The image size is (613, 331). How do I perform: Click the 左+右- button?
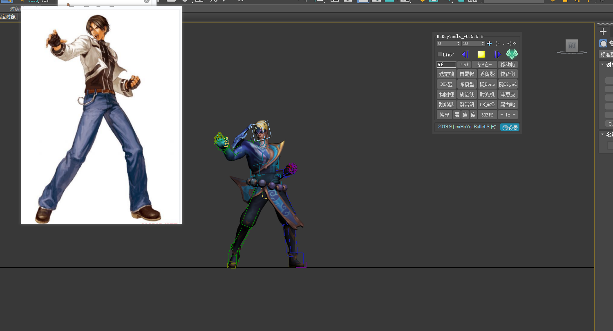pos(484,65)
